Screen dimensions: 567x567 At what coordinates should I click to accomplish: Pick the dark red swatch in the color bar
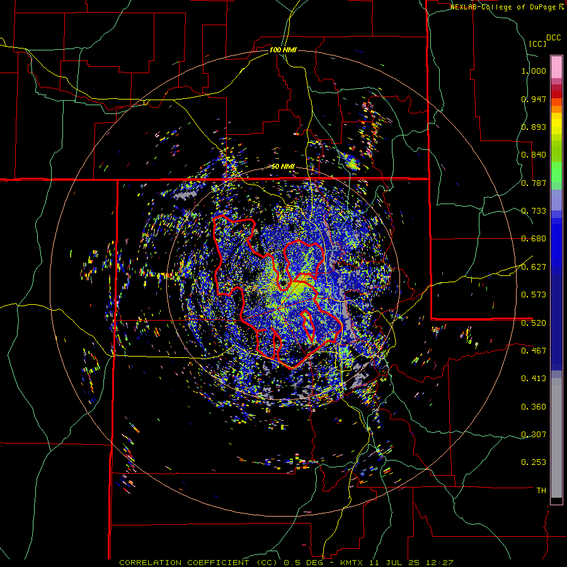point(556,94)
